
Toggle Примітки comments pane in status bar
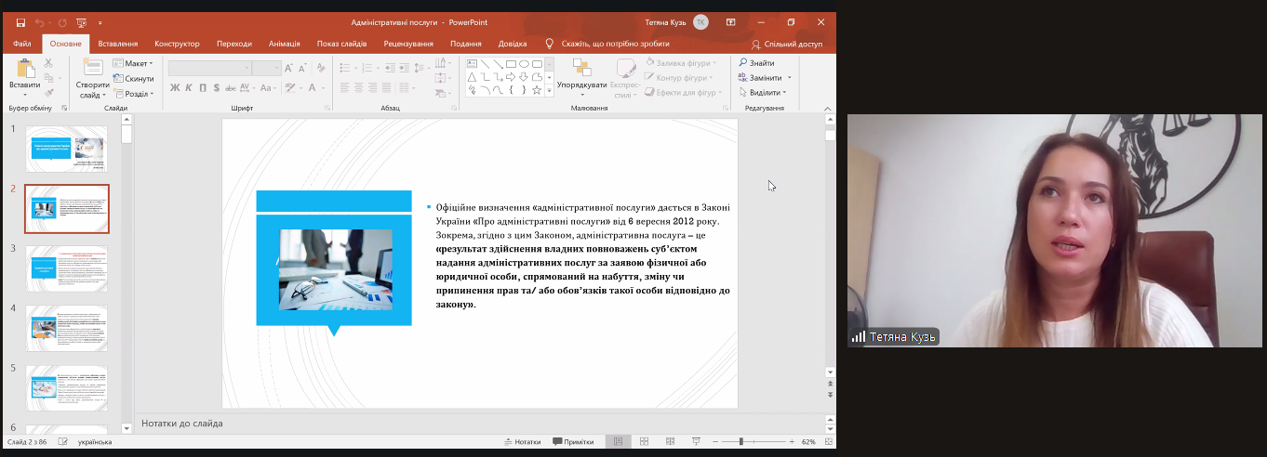point(573,442)
